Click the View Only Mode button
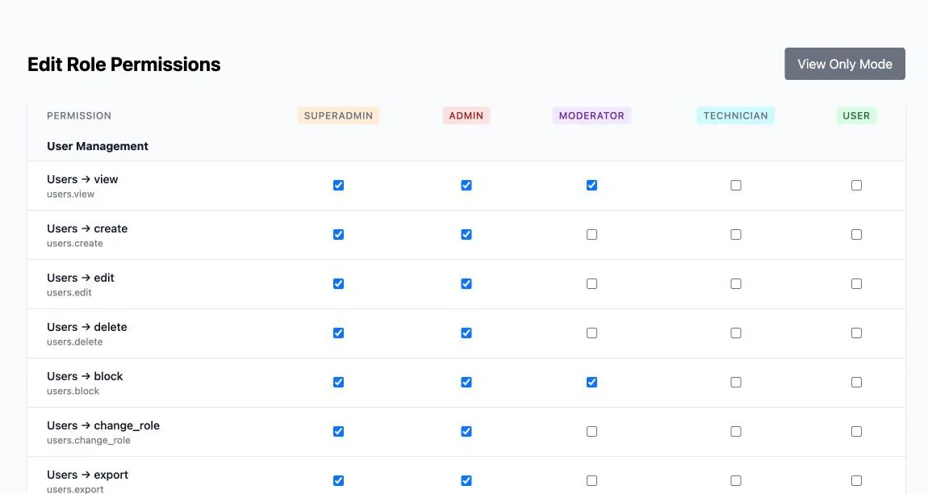Screen dimensions: 928x494 point(845,64)
